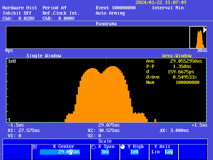Open the X Span 3ns value
This screenshot has width=213, height=160.
(105, 152)
